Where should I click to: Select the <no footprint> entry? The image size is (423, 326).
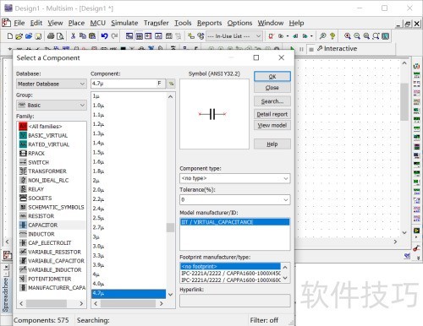click(230, 266)
